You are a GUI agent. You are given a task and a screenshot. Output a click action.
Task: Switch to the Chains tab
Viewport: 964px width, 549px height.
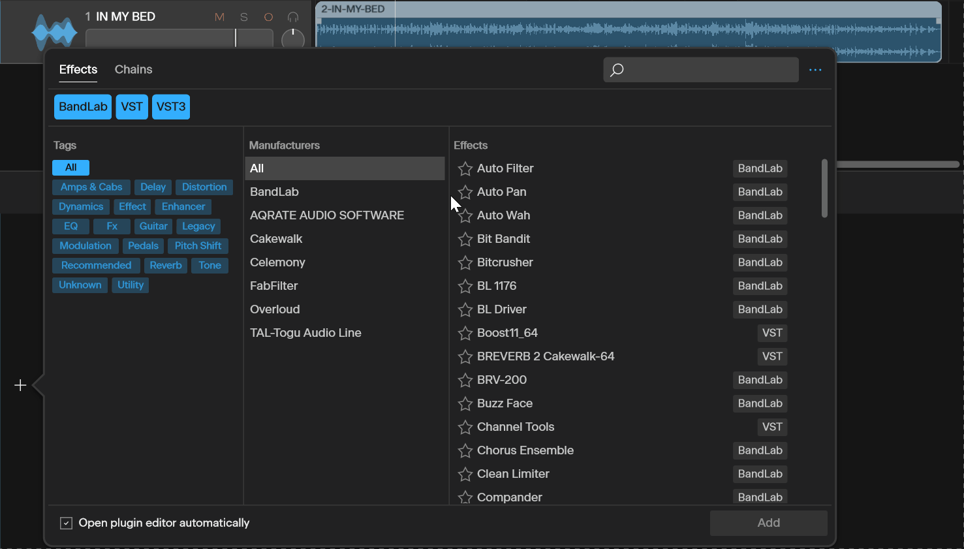coord(133,70)
